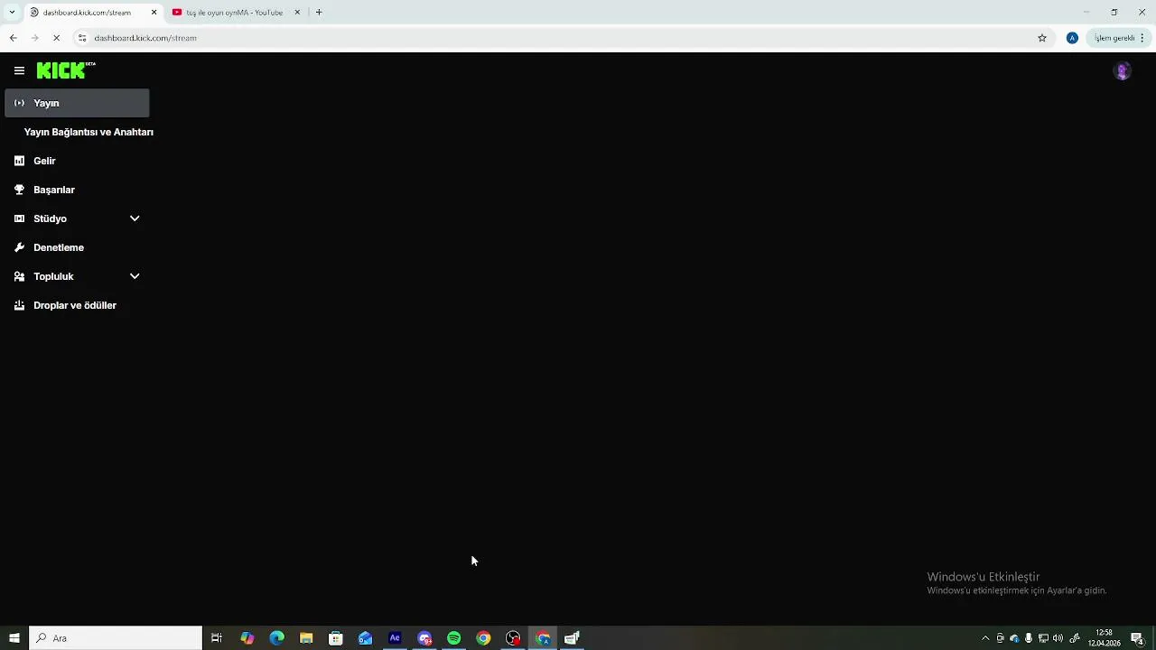Click the wrench icon next to Denetleme
Screen dimensions: 1156x650
(19, 247)
